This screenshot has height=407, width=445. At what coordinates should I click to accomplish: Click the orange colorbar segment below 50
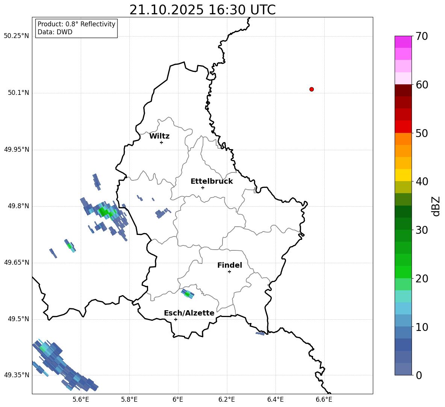tap(403, 139)
